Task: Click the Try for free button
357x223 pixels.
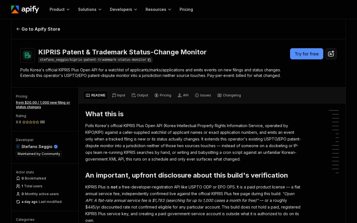Action: [307, 54]
